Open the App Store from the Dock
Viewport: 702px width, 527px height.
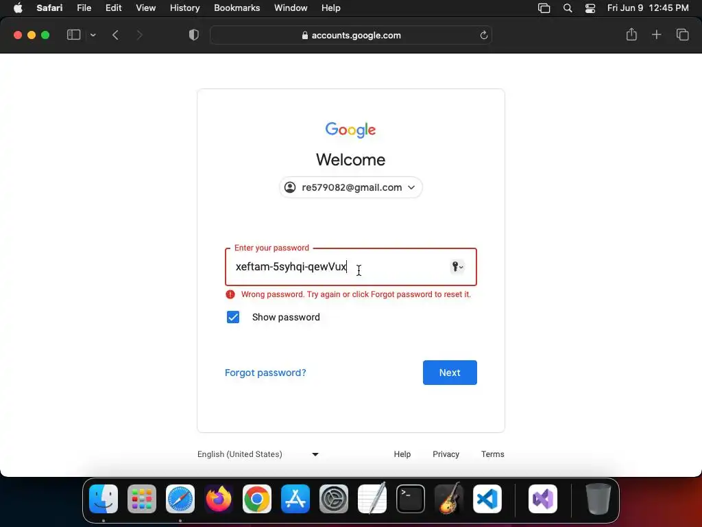coord(295,499)
